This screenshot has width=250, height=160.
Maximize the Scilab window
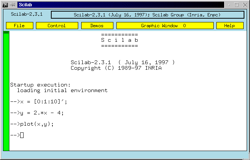click(237, 5)
